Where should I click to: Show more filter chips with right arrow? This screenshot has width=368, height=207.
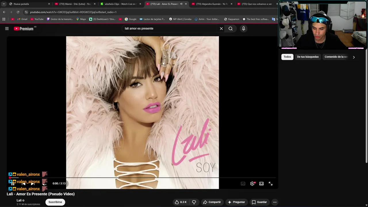point(354,57)
